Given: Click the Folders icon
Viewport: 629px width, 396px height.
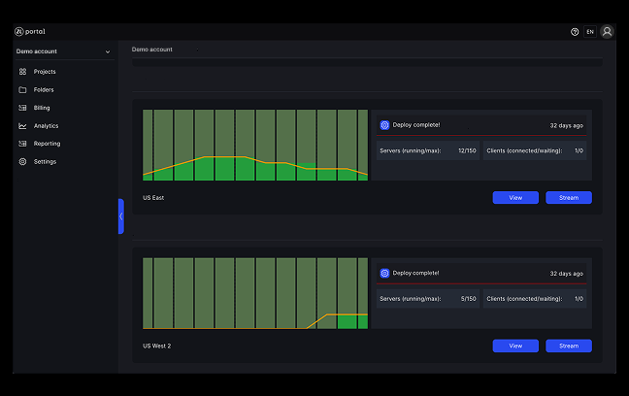Looking at the screenshot, I should click(x=22, y=90).
